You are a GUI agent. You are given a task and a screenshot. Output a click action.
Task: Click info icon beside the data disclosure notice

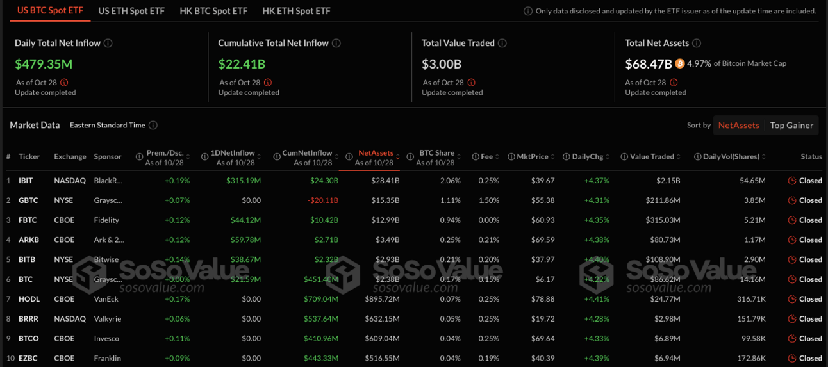coord(528,11)
